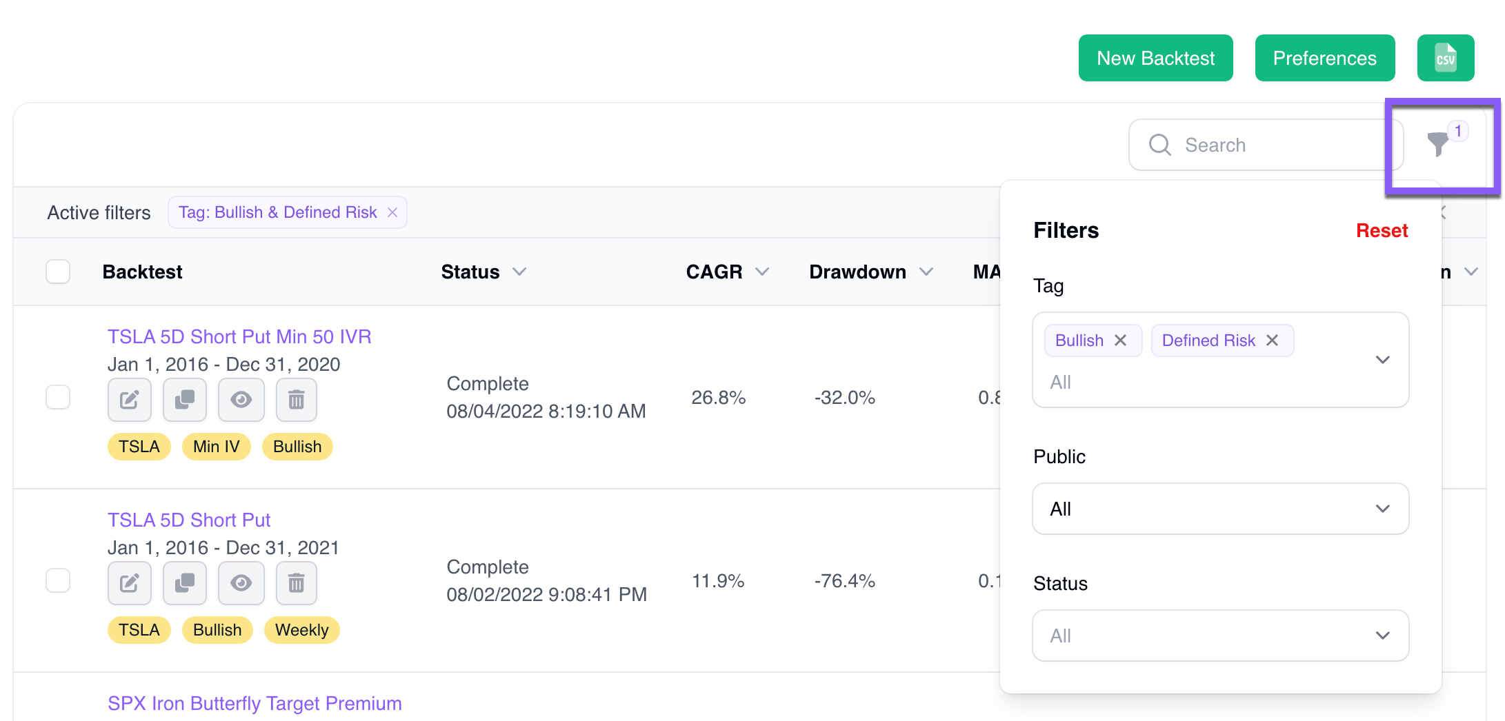Copy the TSLA 5D Short Put backtest
The height and width of the screenshot is (721, 1505).
click(184, 583)
